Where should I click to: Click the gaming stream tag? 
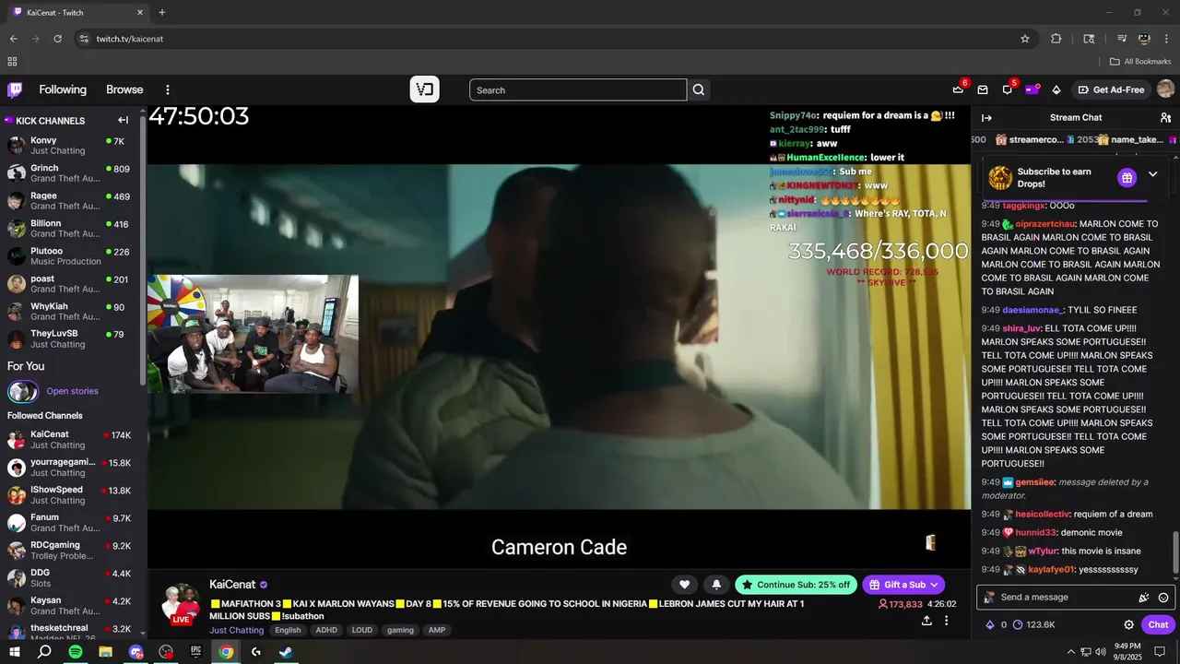400,630
